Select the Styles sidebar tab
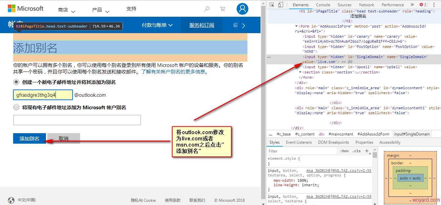The height and width of the screenshot is (205, 441). tap(275, 142)
